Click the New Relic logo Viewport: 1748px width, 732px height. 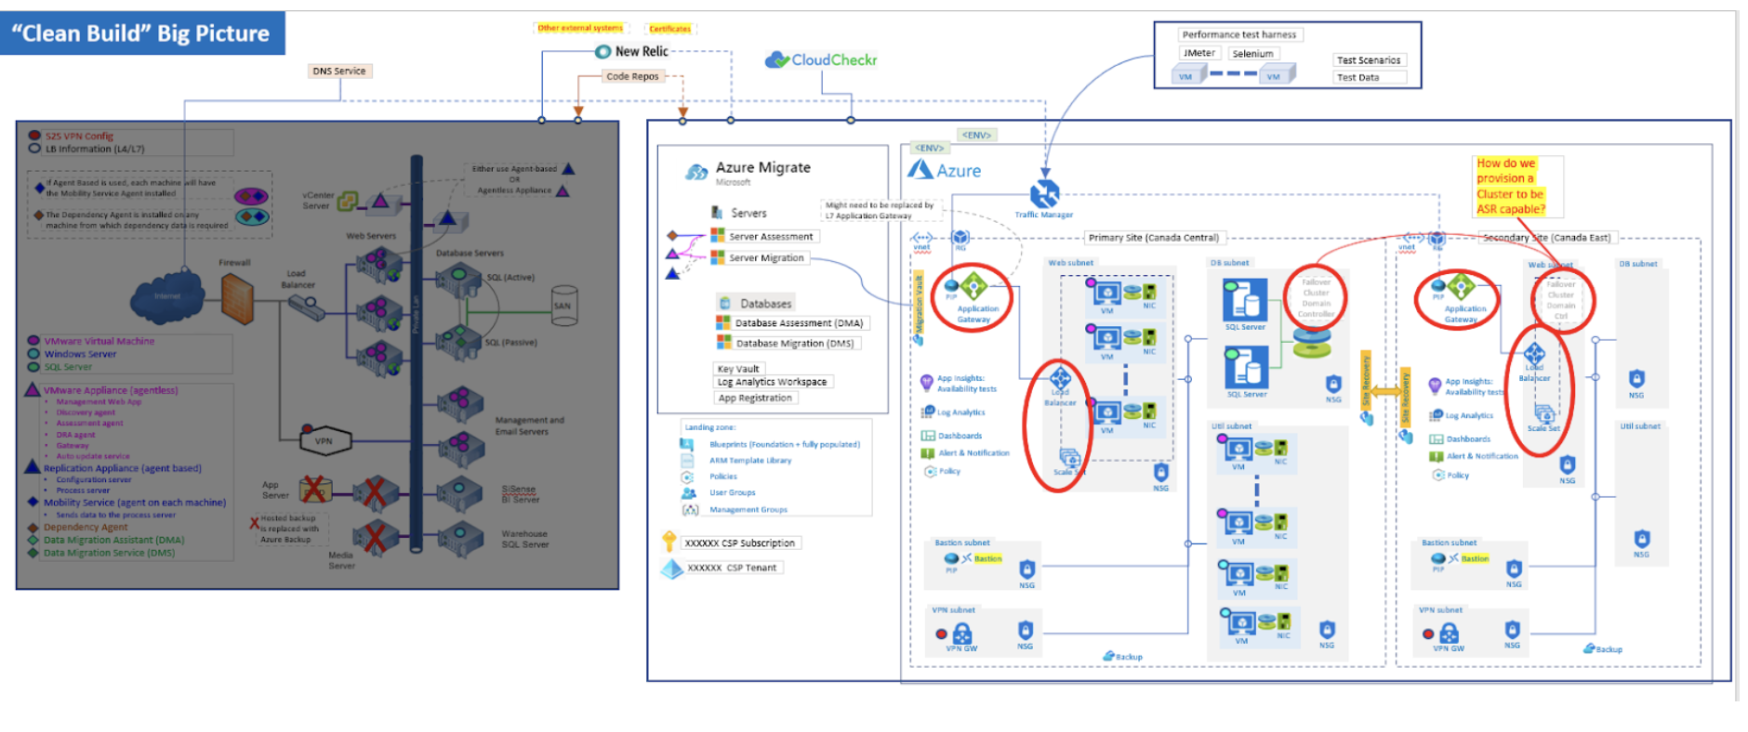632,52
